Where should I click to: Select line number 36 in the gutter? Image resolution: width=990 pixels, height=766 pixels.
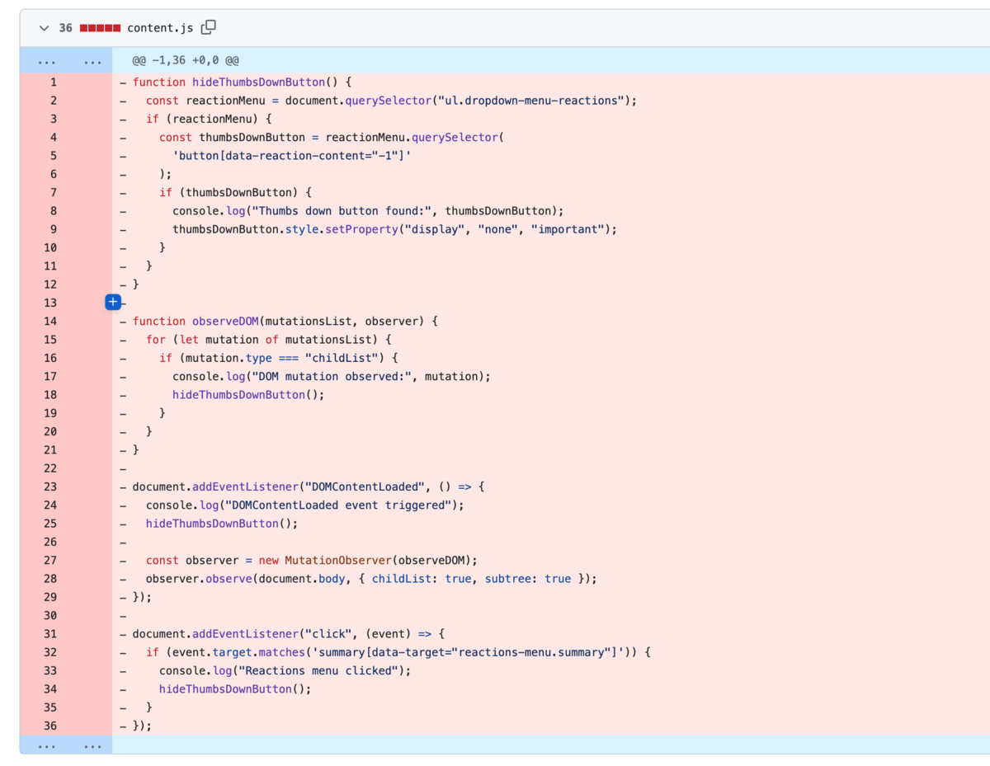tap(49, 726)
